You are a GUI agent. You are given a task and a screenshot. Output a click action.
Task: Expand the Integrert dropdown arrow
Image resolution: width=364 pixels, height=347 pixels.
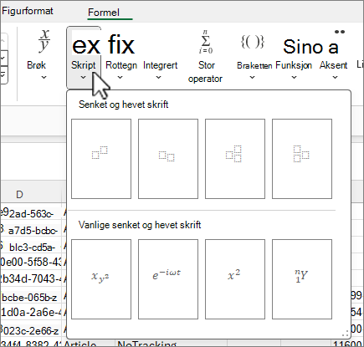tap(158, 78)
